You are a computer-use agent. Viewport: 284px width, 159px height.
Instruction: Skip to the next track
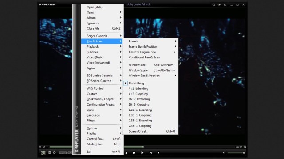coord(150,153)
